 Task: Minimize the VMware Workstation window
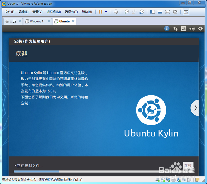tap(183, 3)
